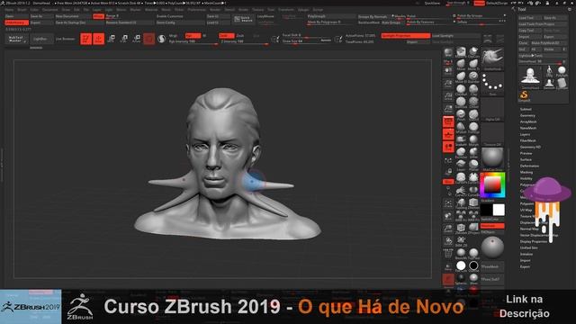Open the Document menu
The width and height of the screenshot is (576, 324).
pyautogui.click(x=50, y=10)
